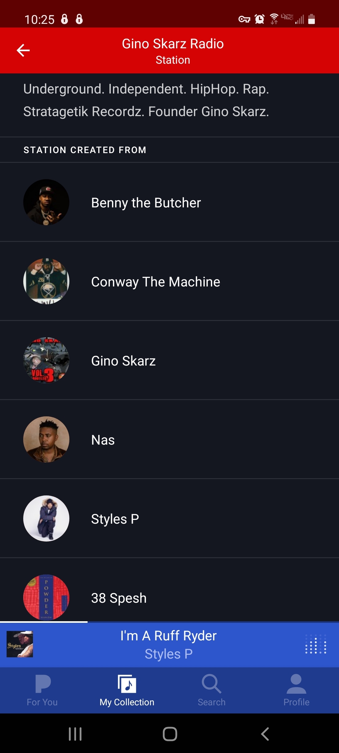Viewport: 339px width, 753px height.
Task: Tap the equalizer dots icon in mini player
Action: [316, 644]
